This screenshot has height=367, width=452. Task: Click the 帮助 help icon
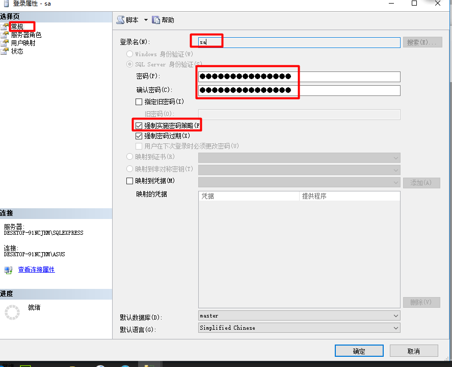click(156, 20)
